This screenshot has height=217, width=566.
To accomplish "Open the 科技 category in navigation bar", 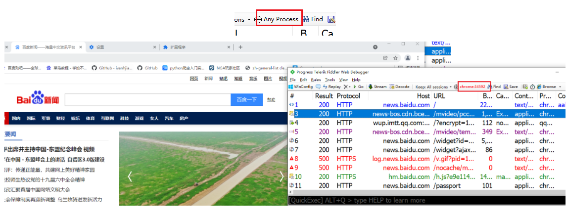I will click(x=125, y=118).
